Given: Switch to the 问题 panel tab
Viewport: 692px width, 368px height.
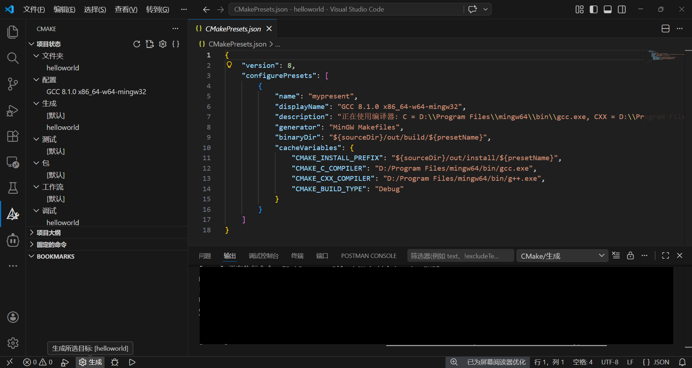Looking at the screenshot, I should coord(205,256).
